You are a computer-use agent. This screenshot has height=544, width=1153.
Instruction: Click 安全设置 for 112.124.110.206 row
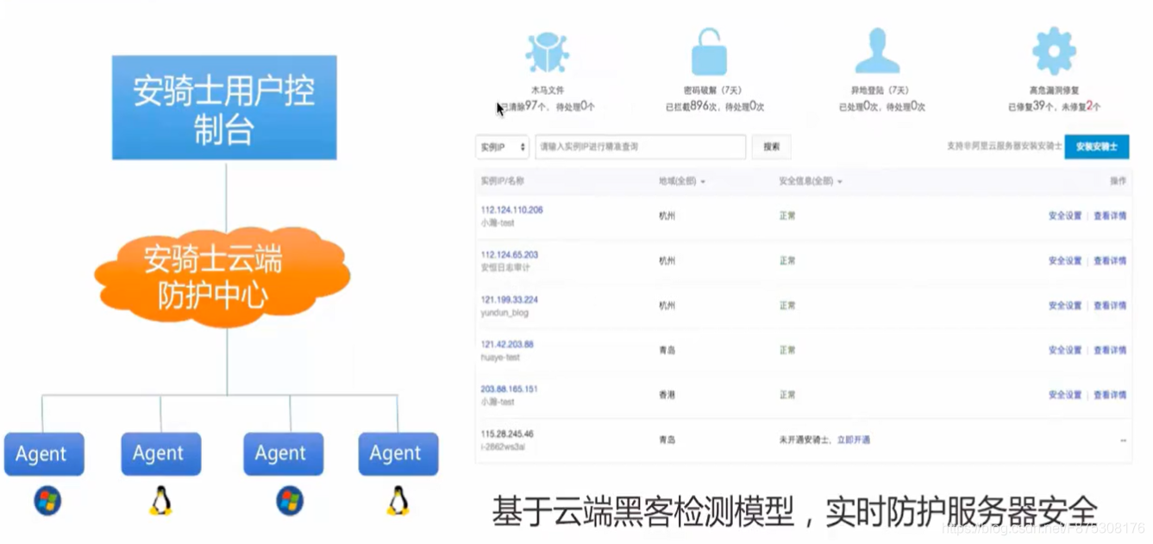(x=1065, y=216)
